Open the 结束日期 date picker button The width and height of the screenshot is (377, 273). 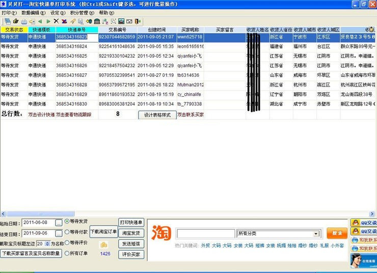pyautogui.click(x=59, y=234)
